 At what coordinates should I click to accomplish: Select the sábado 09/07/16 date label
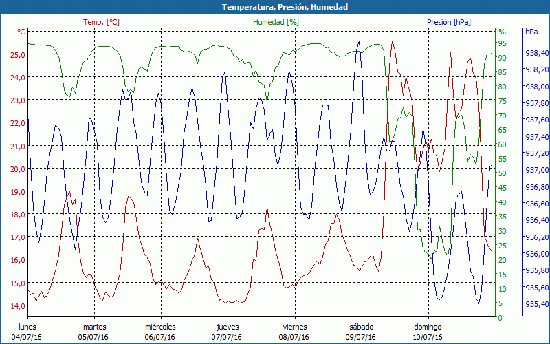point(361,332)
